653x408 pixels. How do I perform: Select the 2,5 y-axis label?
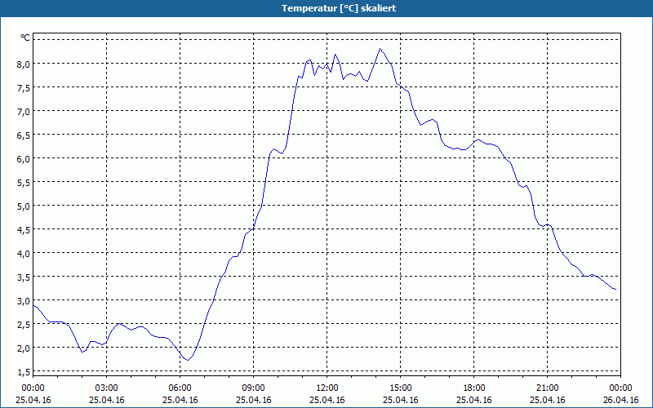pos(24,324)
